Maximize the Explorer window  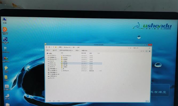tap(147, 45)
